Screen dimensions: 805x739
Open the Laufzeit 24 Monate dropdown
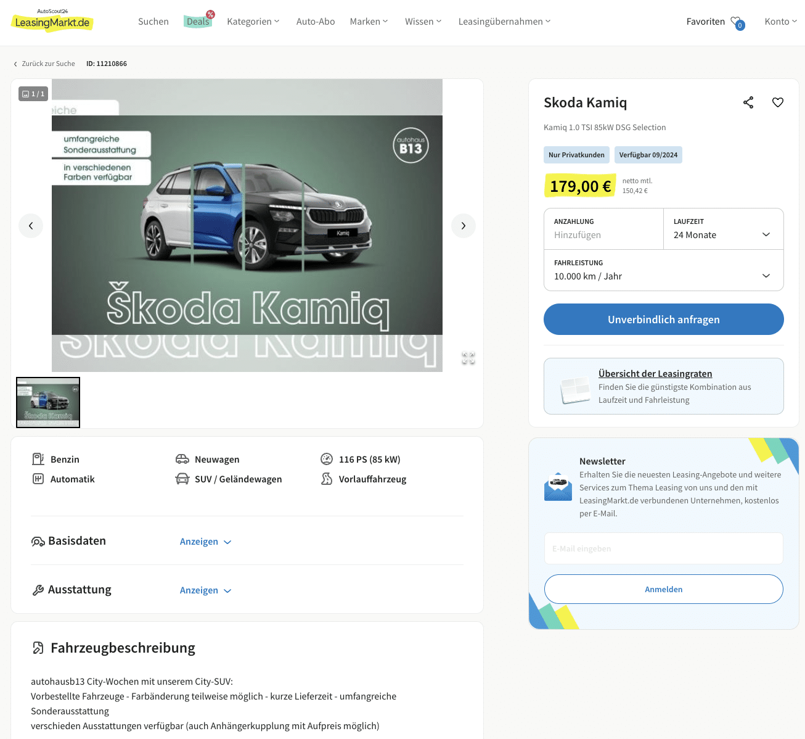[x=724, y=229]
